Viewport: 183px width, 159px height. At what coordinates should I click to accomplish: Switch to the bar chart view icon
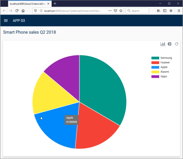click(163, 44)
